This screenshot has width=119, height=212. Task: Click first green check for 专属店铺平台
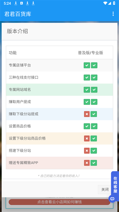87,65
